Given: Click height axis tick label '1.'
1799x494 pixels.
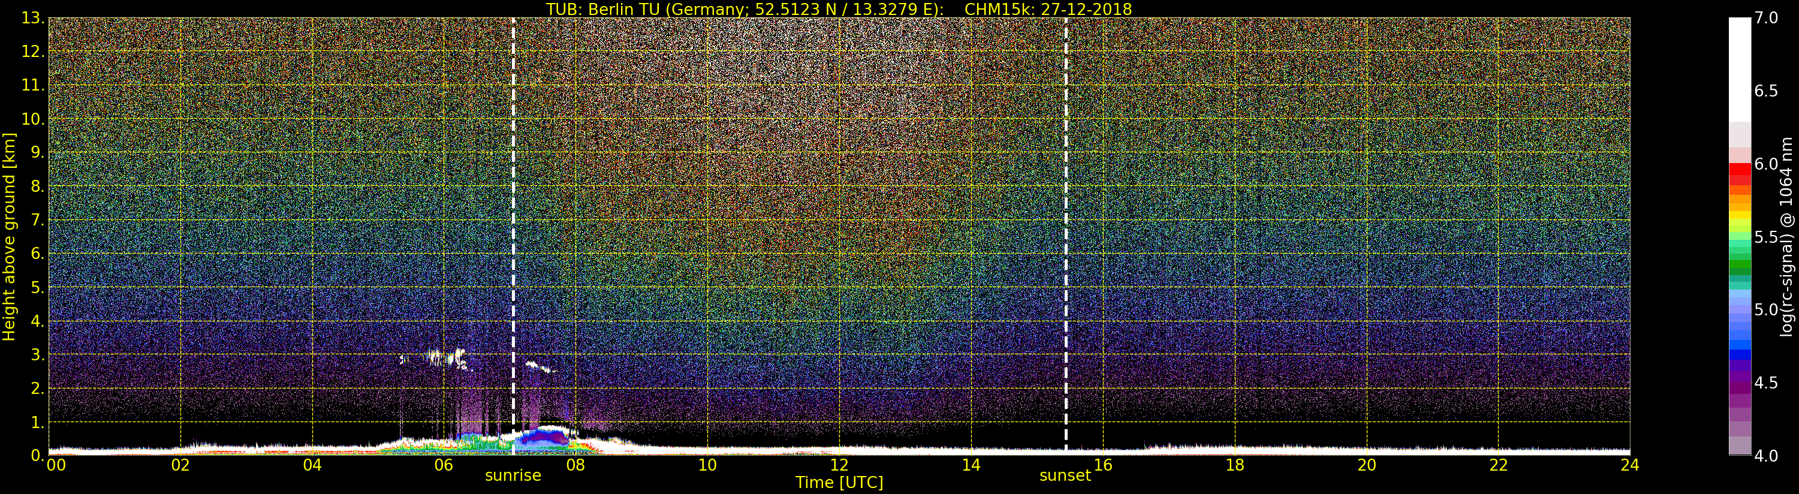Looking at the screenshot, I should pyautogui.click(x=38, y=422).
